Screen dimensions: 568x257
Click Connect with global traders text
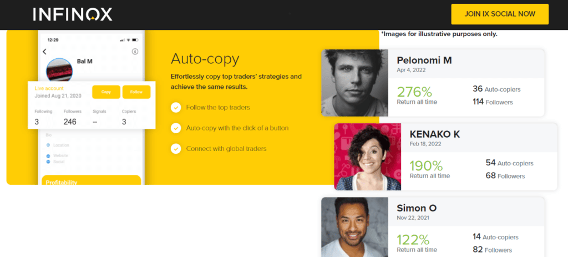[x=226, y=149]
